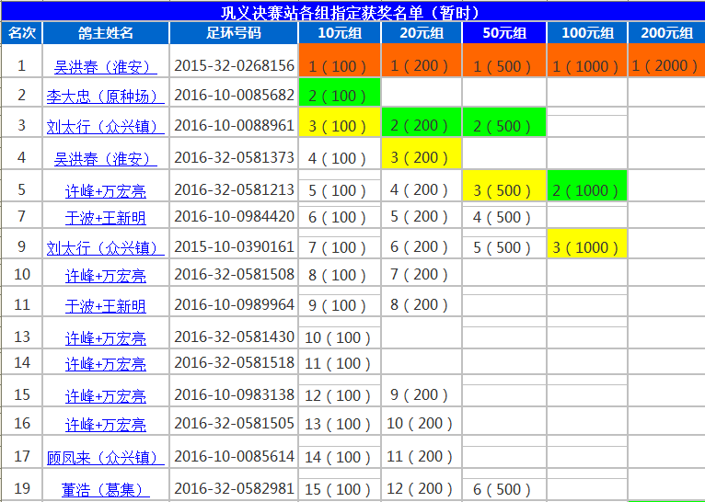Open 许峰+万宏亮 link in rank 5 row
705x502 pixels.
105,191
